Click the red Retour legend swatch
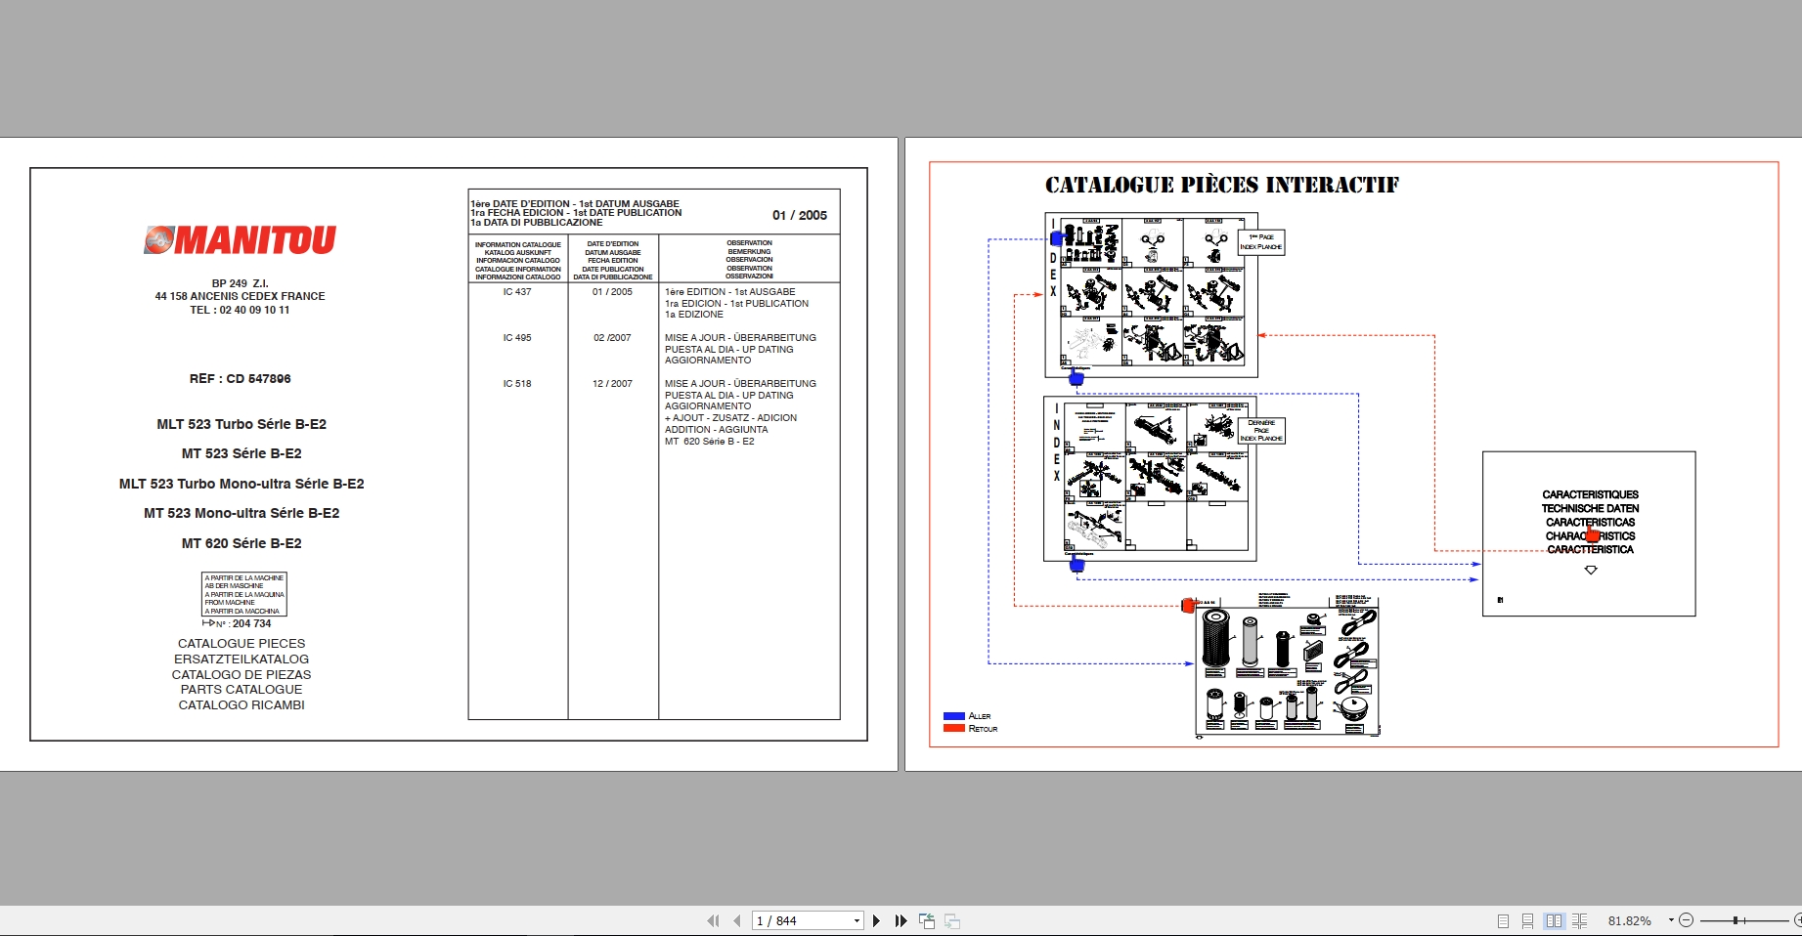This screenshot has height=936, width=1802. coord(954,728)
